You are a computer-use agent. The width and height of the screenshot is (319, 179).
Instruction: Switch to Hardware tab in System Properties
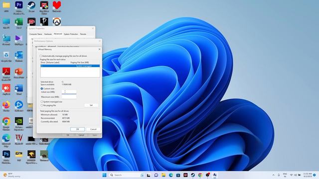tap(48, 34)
